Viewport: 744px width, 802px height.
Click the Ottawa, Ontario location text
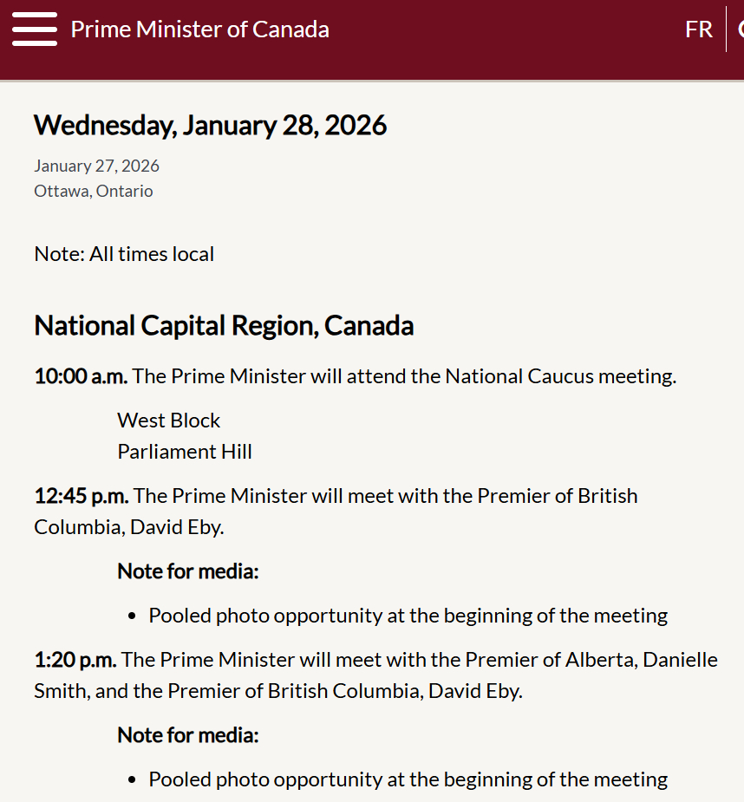point(94,191)
